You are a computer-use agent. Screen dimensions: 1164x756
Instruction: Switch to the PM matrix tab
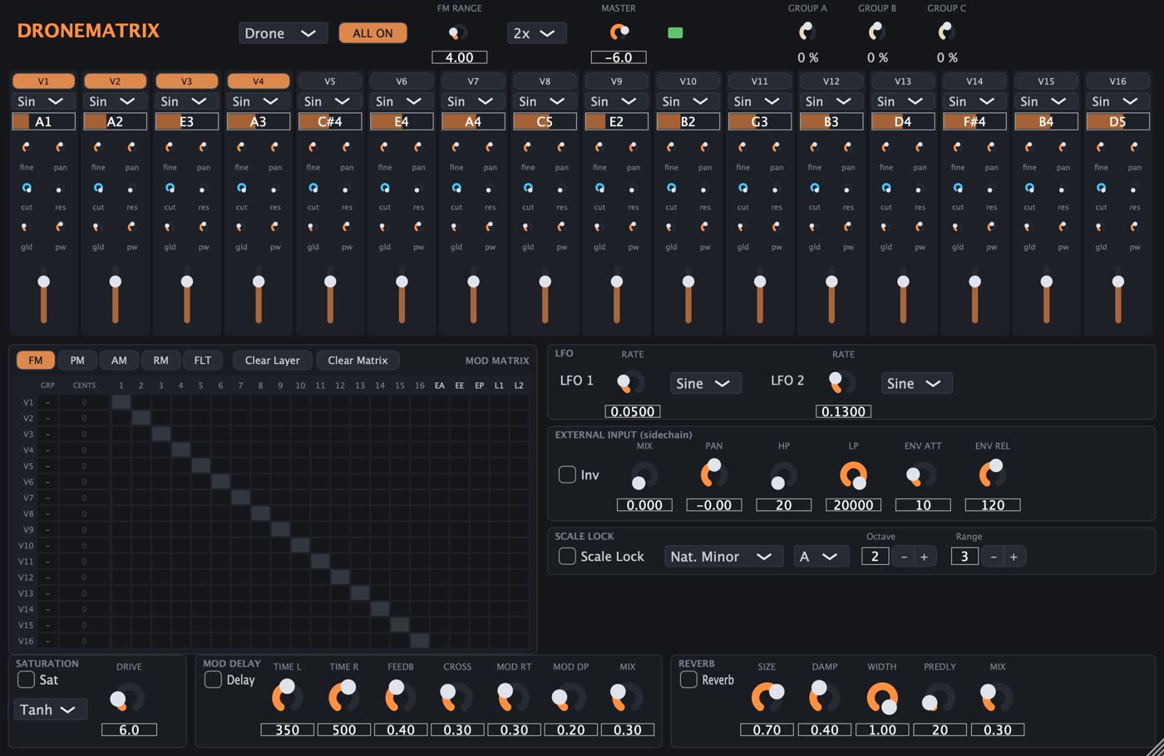coord(77,361)
